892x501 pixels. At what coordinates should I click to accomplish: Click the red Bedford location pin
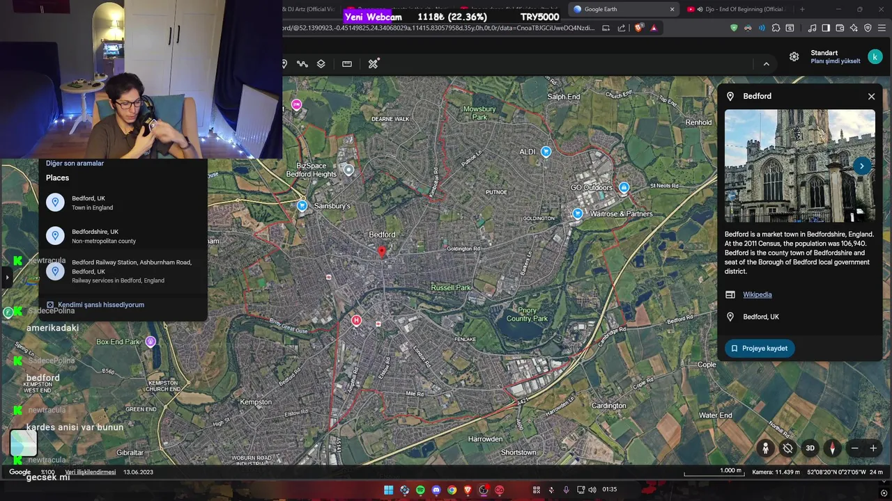381,252
